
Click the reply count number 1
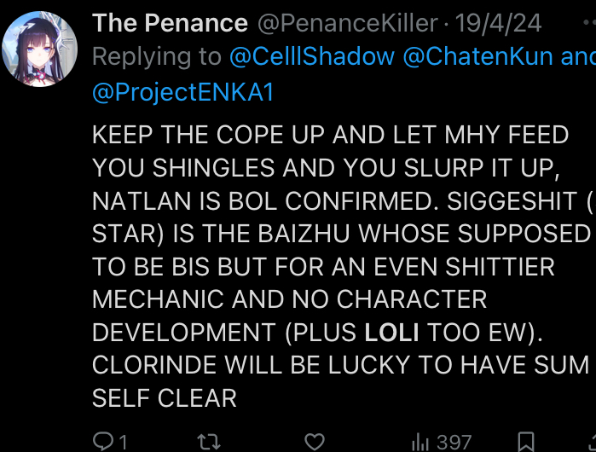123,441
